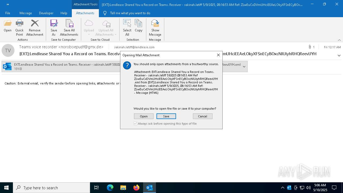Click the Outlook system tray icon

tap(289, 188)
